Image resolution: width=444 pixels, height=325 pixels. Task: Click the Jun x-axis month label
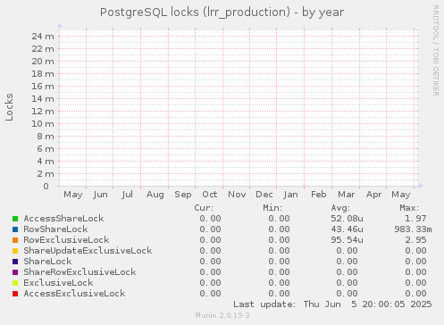tap(100, 195)
